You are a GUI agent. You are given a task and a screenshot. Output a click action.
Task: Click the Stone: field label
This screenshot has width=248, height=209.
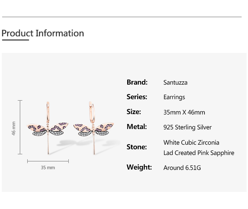point(137,147)
